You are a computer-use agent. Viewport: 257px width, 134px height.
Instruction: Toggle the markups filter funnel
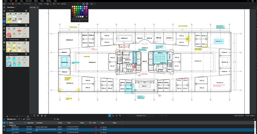[x=19, y=119]
